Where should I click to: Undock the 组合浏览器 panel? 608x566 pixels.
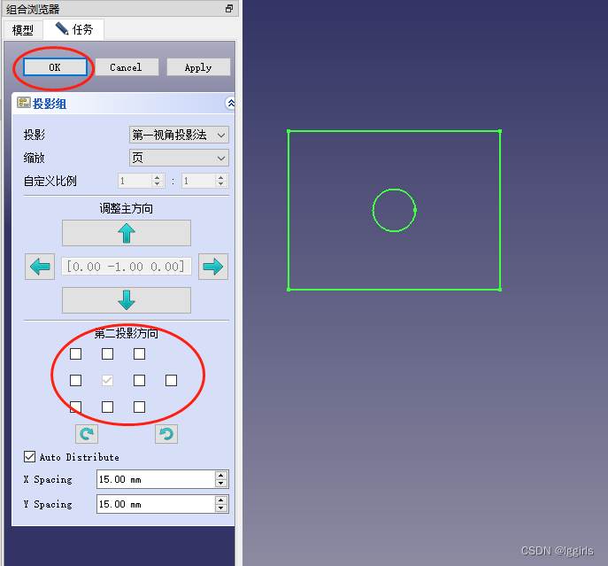coord(229,9)
